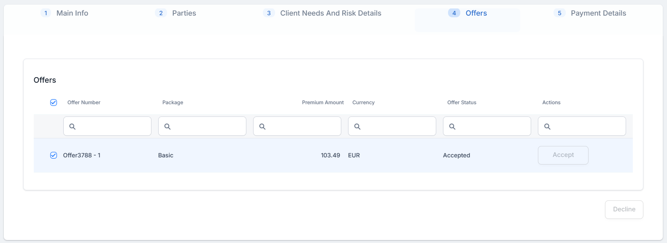
Task: Sort by the Premium Amount column header
Action: pos(323,103)
